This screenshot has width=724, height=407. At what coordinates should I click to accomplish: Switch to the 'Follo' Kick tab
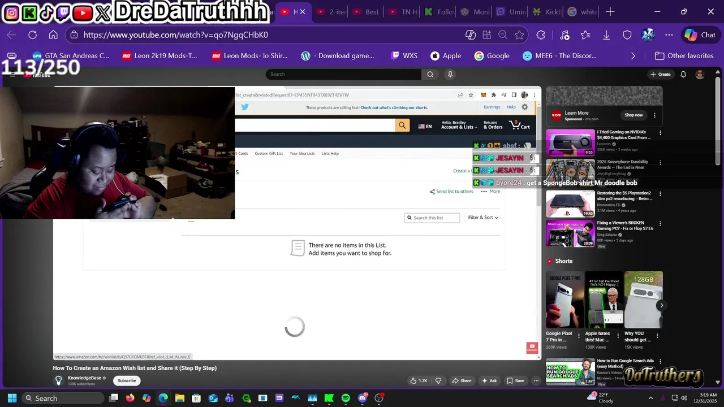[439, 11]
